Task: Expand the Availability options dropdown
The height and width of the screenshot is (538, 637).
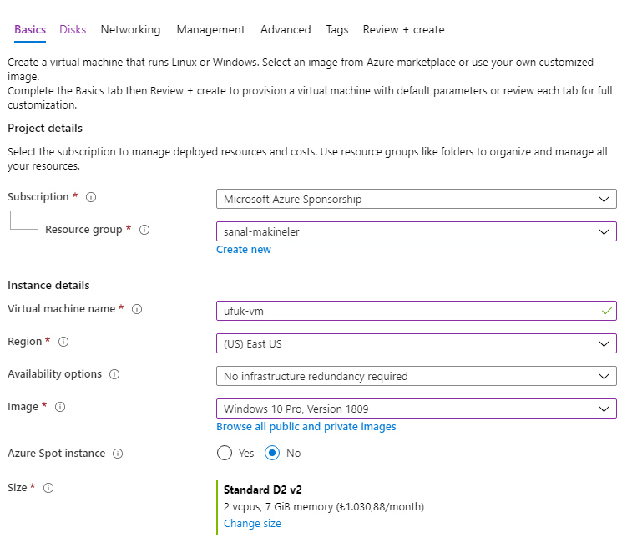Action: pyautogui.click(x=417, y=376)
